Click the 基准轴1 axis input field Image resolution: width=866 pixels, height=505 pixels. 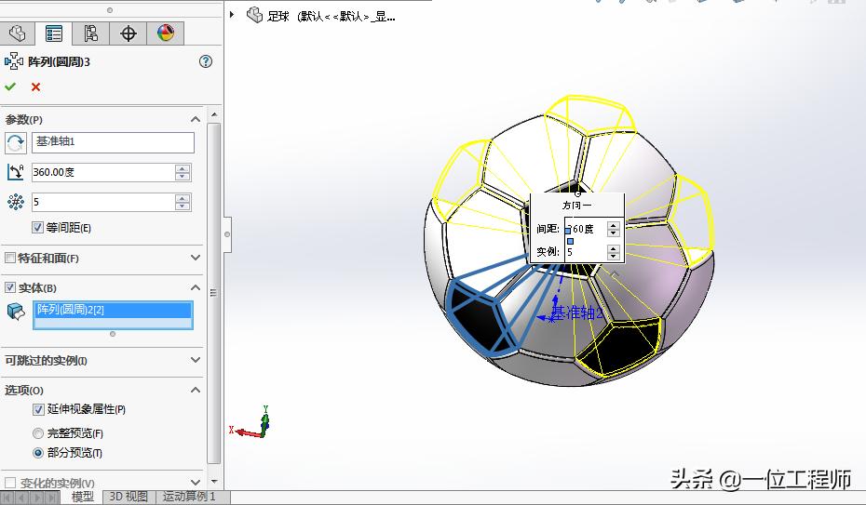click(113, 142)
